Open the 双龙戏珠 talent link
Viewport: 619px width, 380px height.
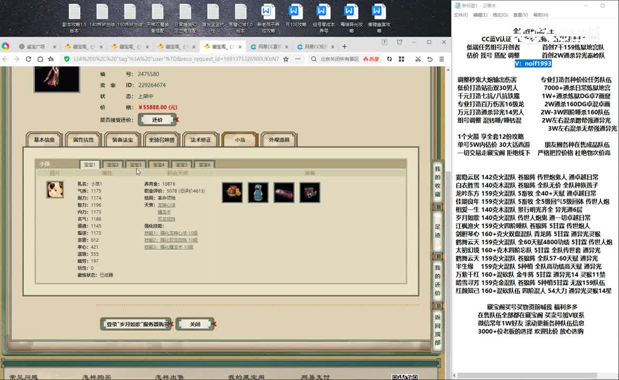pyautogui.click(x=166, y=219)
